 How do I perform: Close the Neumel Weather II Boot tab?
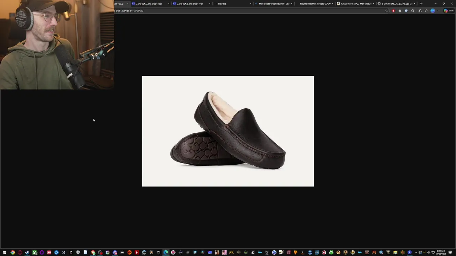click(333, 4)
